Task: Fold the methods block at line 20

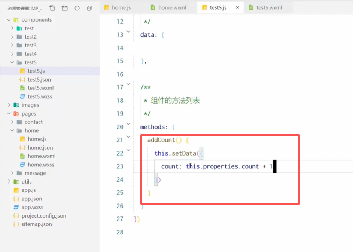Action: (x=128, y=124)
